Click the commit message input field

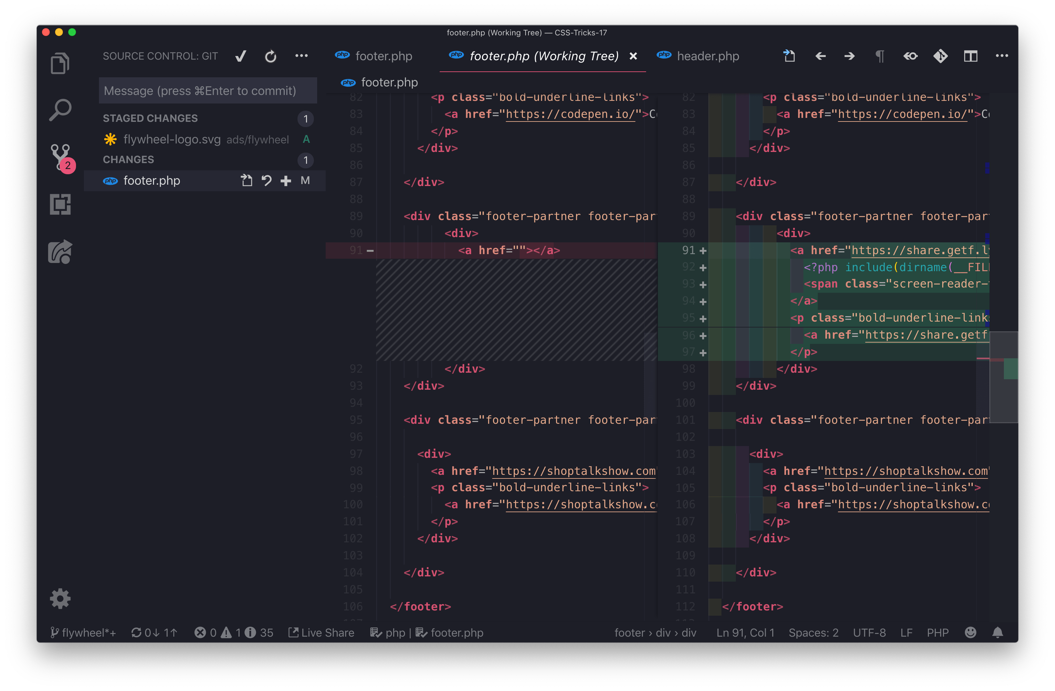(x=207, y=91)
